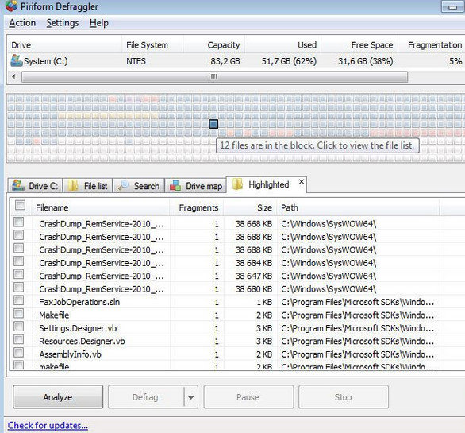Viewport: 465px width, 433px height.
Task: Switch to the File list tab
Action: pyautogui.click(x=88, y=186)
